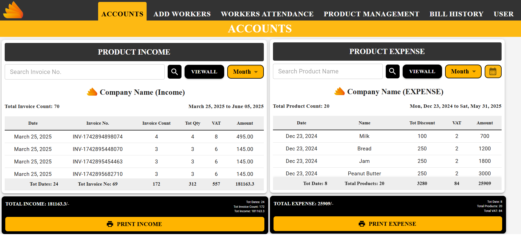Click the Peanut Butter expense row name
521x236 pixels.
[x=364, y=173]
